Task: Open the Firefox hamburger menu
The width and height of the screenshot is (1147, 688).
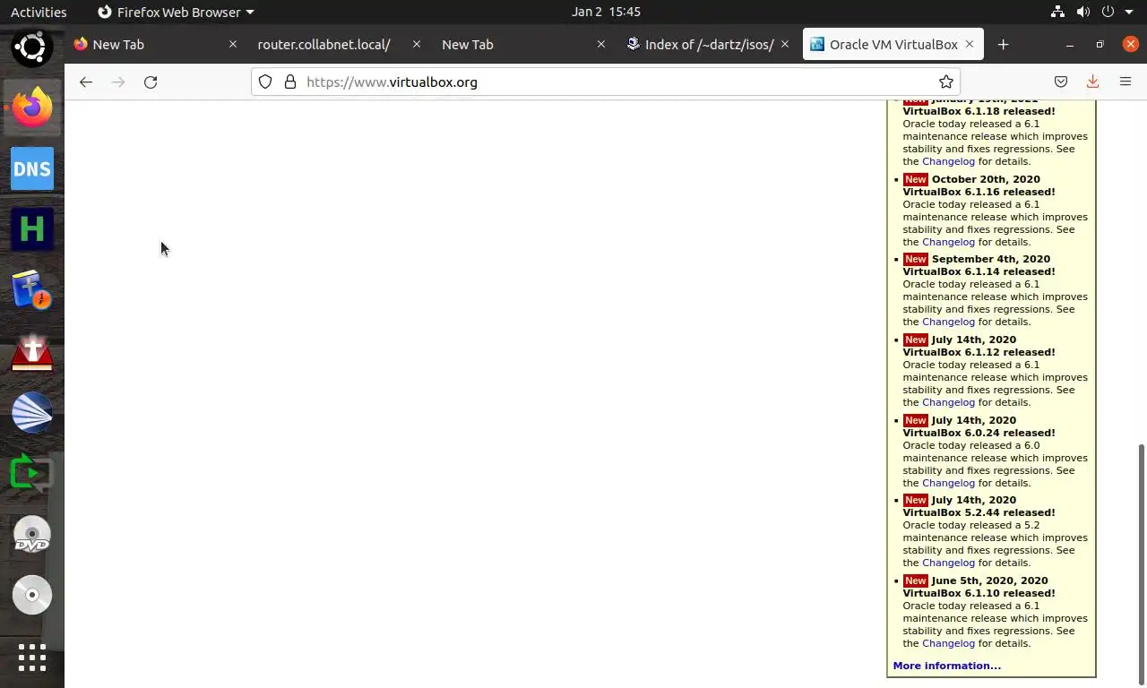Action: coord(1125,82)
